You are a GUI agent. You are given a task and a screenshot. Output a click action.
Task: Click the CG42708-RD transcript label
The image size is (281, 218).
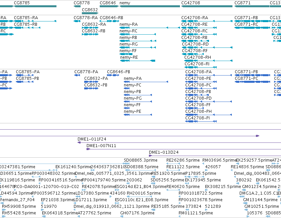click(195, 44)
